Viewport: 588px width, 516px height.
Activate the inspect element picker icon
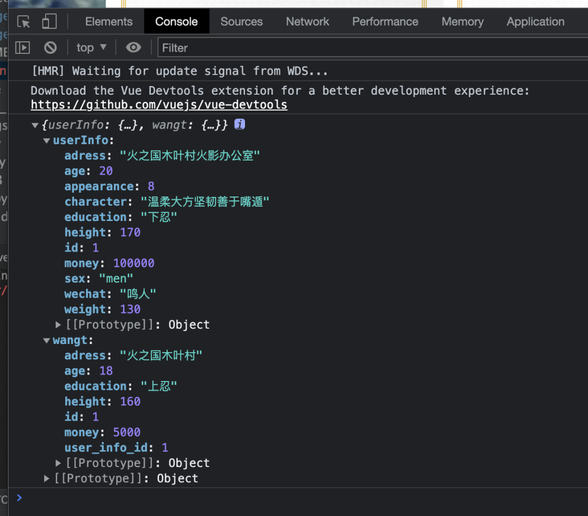tap(23, 22)
